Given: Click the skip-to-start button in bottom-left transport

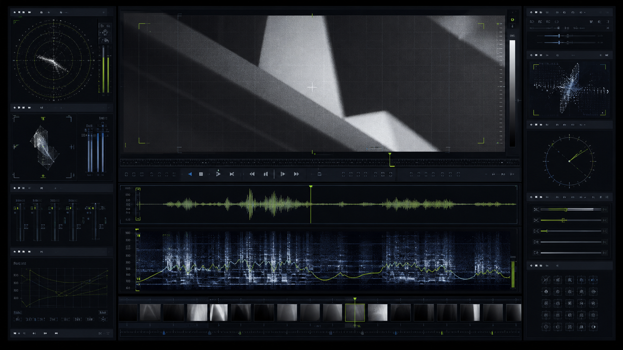Looking at the screenshot, I should point(15,333).
